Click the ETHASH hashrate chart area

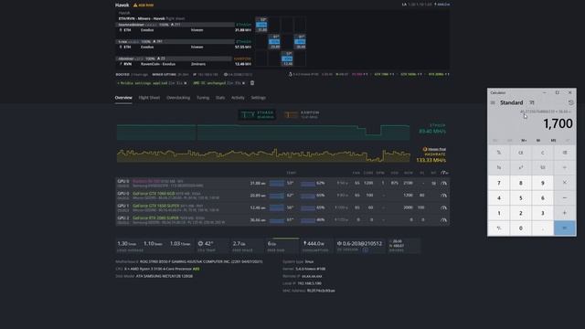pos(263,133)
